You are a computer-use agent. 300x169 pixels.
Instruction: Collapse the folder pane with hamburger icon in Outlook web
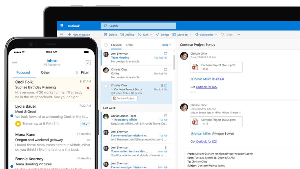(61, 34)
